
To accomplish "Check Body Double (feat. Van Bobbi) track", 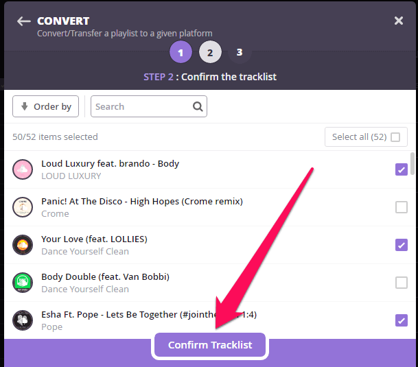I will (402, 283).
